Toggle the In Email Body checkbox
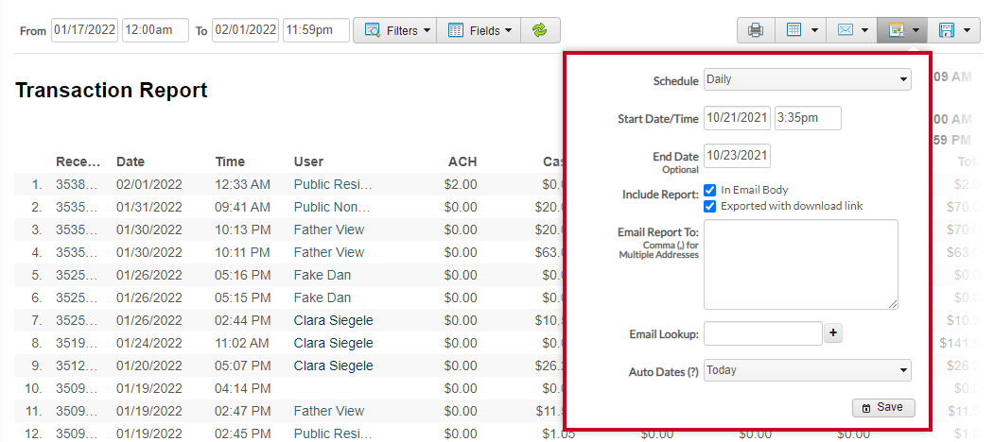Screen dimensions: 994x442 [710, 190]
